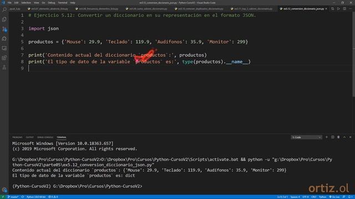This screenshot has width=355, height=199.
Task: Split the terminal panel
Action: 333,137
